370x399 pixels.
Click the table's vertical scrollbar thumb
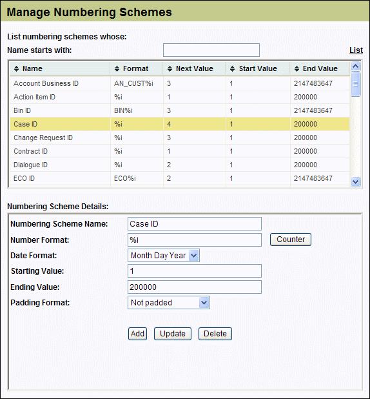point(355,84)
